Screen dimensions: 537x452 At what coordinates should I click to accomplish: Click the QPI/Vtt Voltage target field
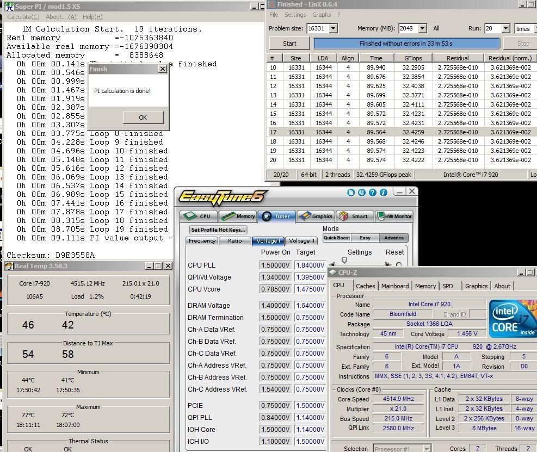coord(310,277)
